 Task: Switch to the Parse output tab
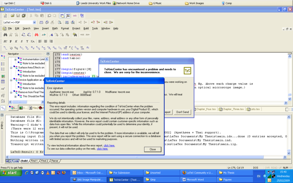tap(55, 161)
